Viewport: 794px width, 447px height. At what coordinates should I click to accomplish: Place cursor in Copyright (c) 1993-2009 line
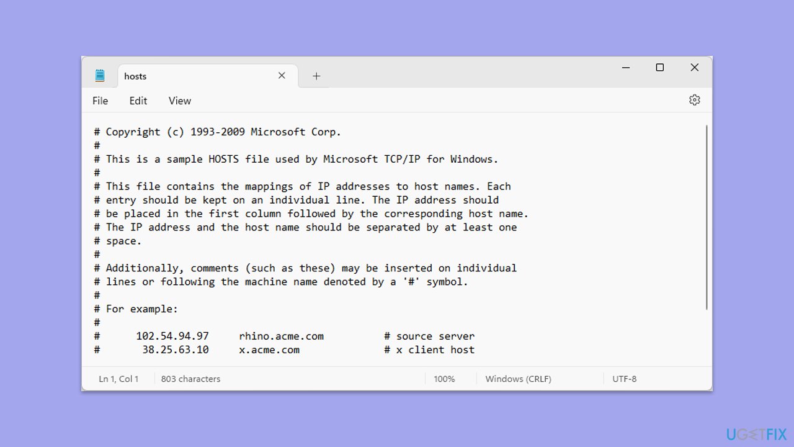click(218, 132)
